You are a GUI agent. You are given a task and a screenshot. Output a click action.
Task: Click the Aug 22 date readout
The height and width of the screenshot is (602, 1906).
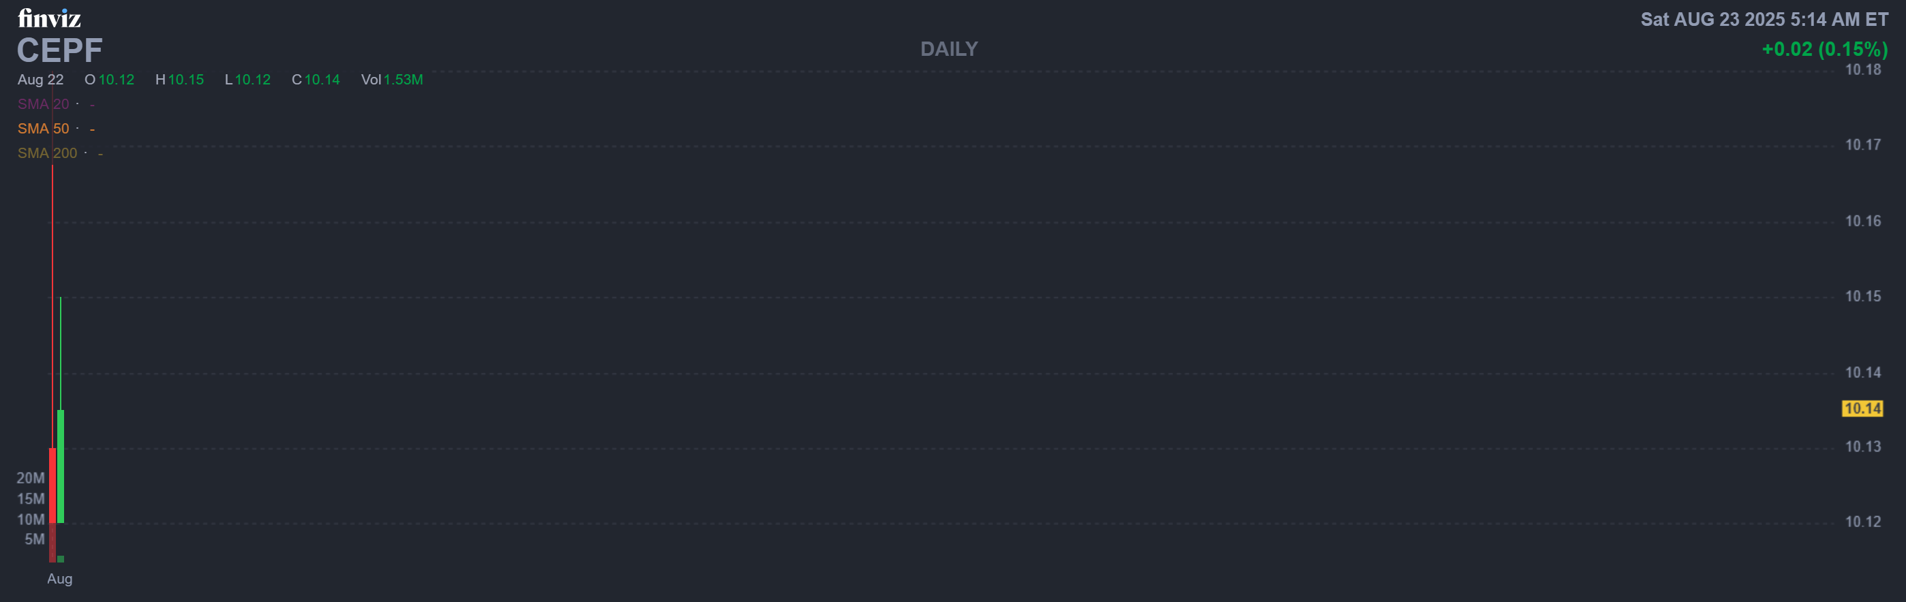point(41,80)
